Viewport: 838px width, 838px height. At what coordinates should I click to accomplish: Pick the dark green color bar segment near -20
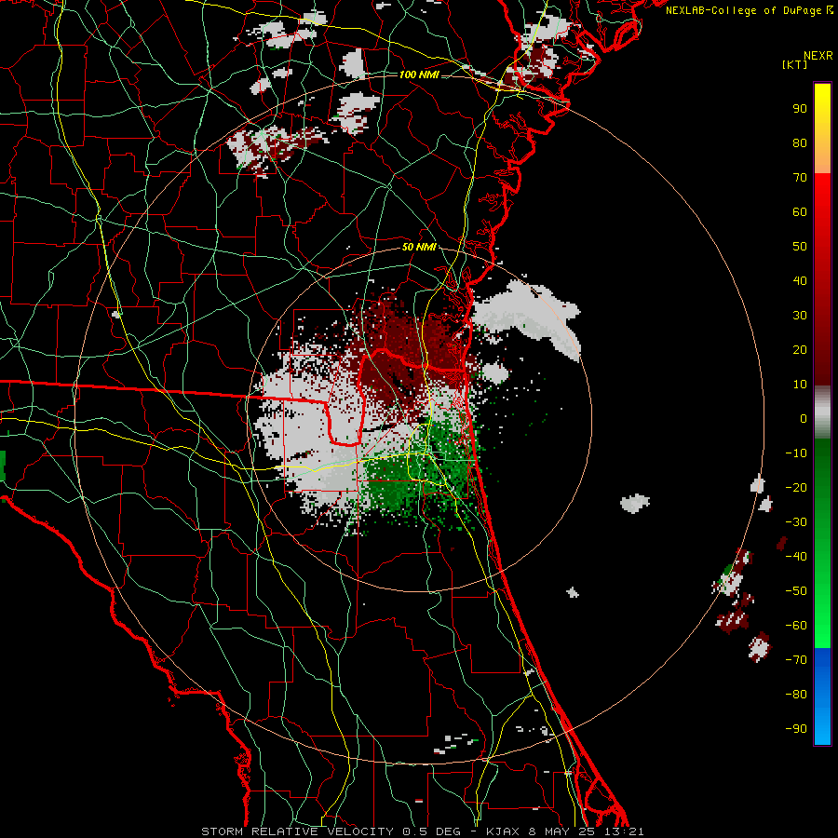click(x=822, y=483)
